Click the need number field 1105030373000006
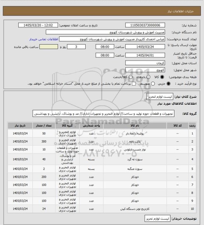Screen dimensions: 204x225 point(145,25)
